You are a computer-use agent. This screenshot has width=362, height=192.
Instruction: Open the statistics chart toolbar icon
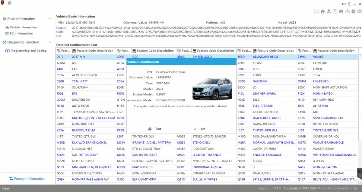click(x=316, y=11)
